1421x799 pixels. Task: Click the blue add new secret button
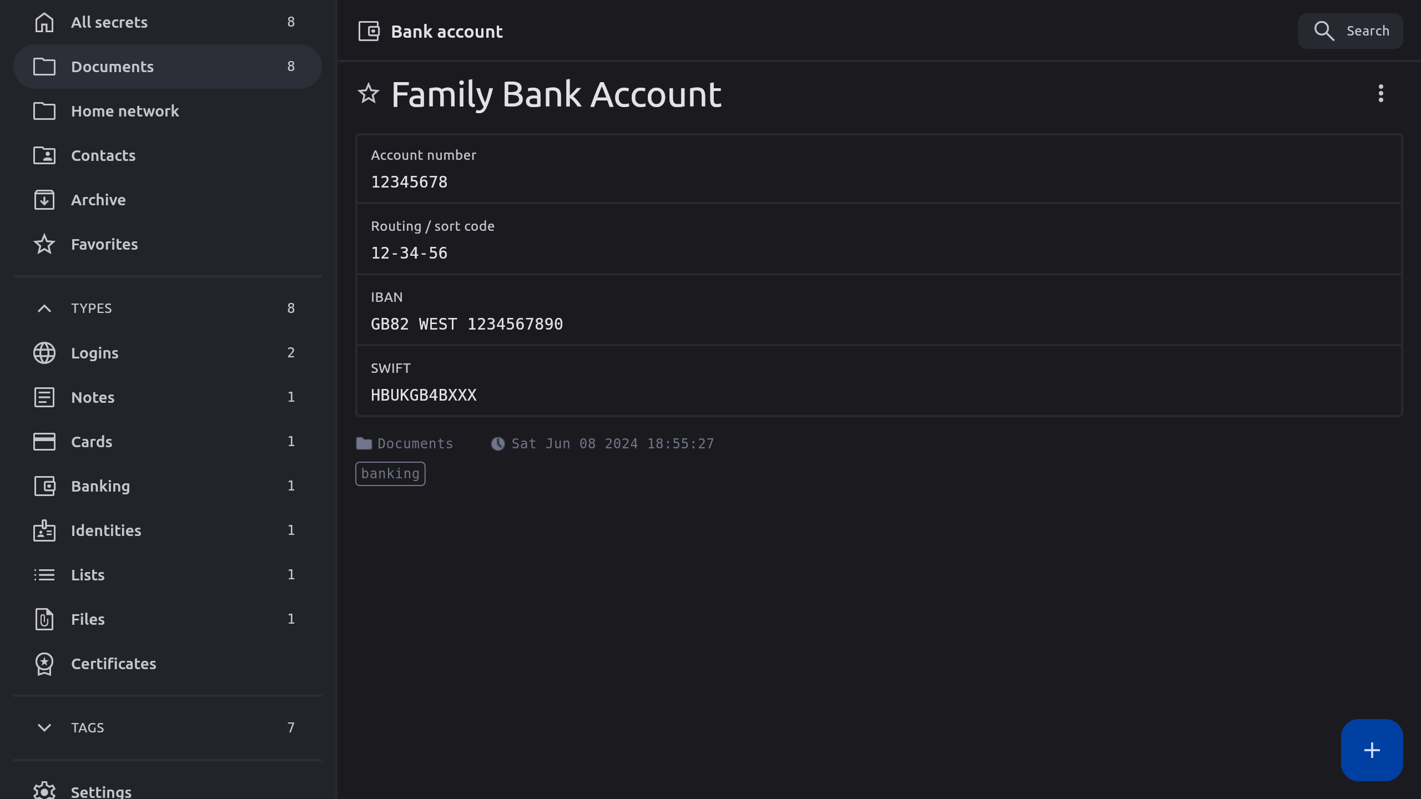(x=1372, y=750)
